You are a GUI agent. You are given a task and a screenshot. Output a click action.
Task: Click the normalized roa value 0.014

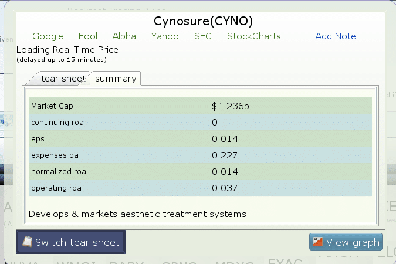click(x=225, y=171)
